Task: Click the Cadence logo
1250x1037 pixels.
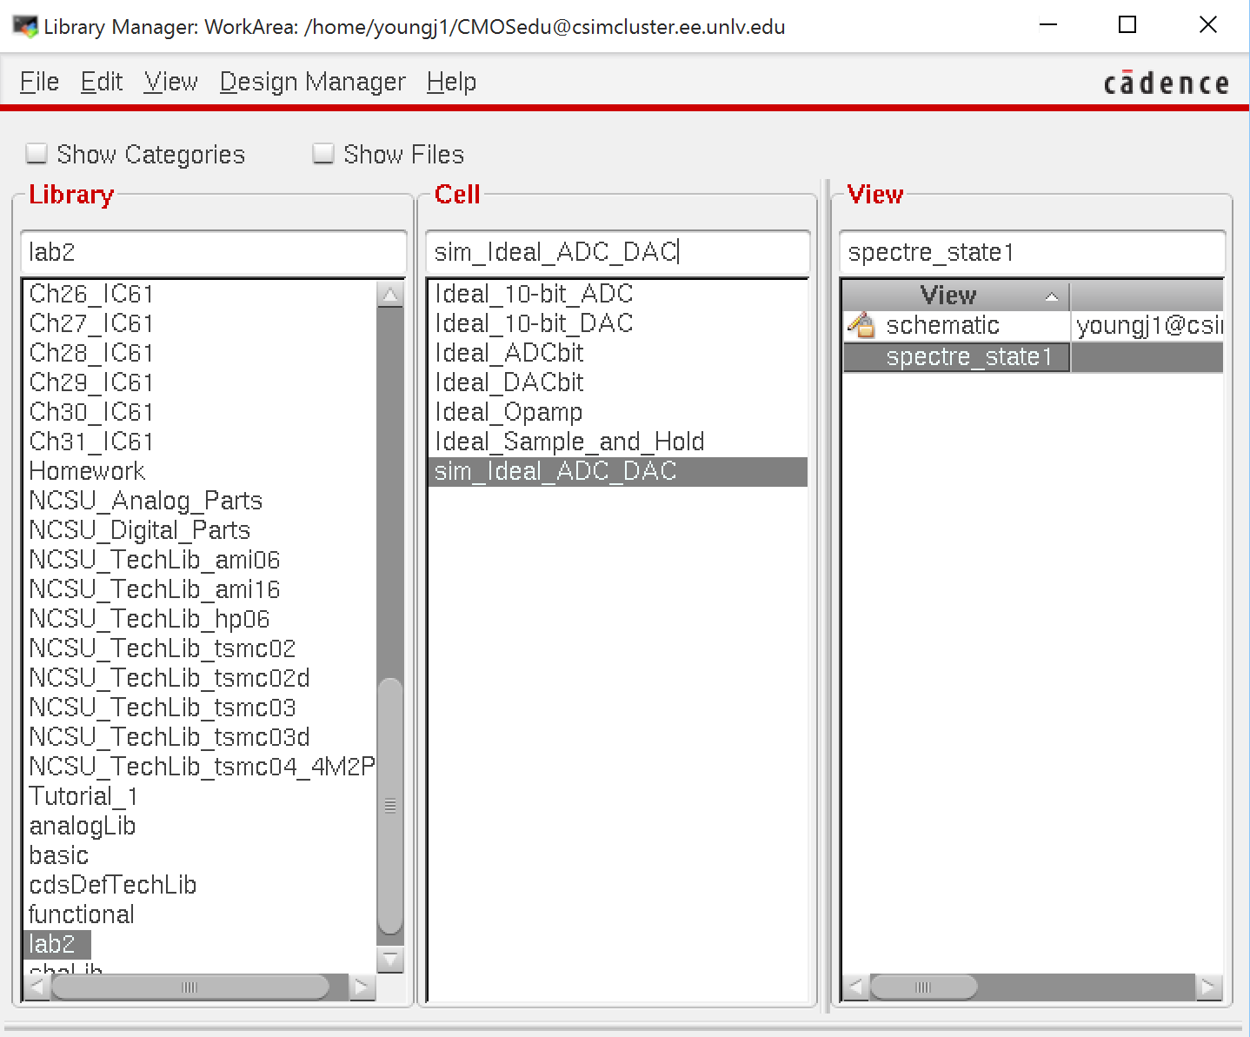Action: click(1167, 82)
